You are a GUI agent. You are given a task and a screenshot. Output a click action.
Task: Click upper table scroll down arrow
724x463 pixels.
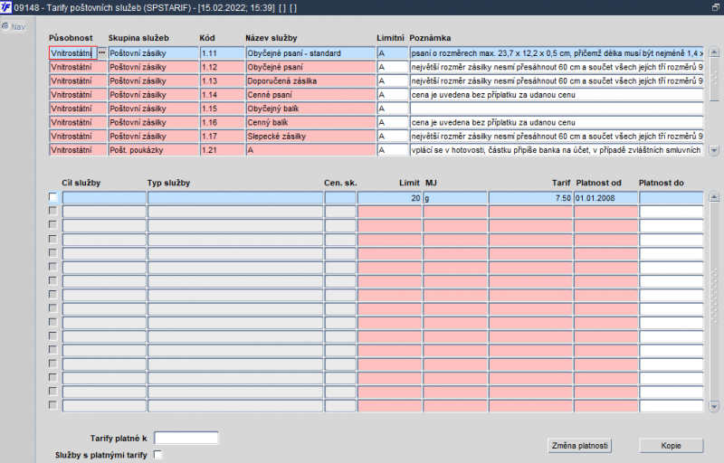click(x=714, y=150)
